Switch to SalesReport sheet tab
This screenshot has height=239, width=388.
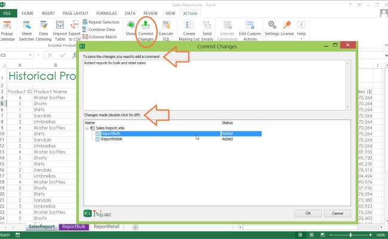(x=42, y=226)
